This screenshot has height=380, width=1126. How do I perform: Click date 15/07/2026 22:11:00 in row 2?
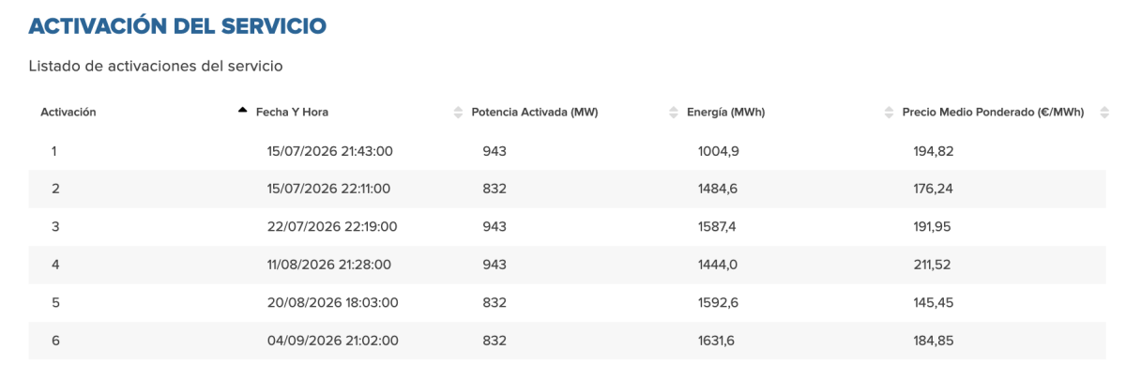click(x=329, y=189)
